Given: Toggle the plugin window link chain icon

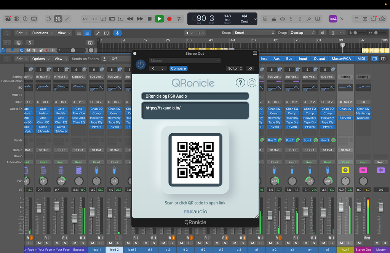Looking at the screenshot, I should [x=250, y=68].
